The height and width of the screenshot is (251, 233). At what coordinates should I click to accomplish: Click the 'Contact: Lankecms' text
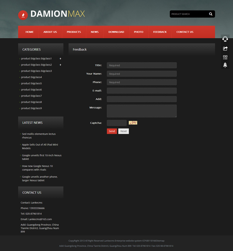coord(31,203)
